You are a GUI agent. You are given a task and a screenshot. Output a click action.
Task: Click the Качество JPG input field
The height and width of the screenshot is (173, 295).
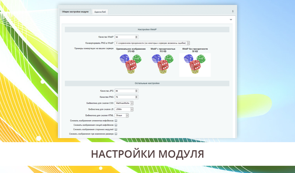coord(125,91)
